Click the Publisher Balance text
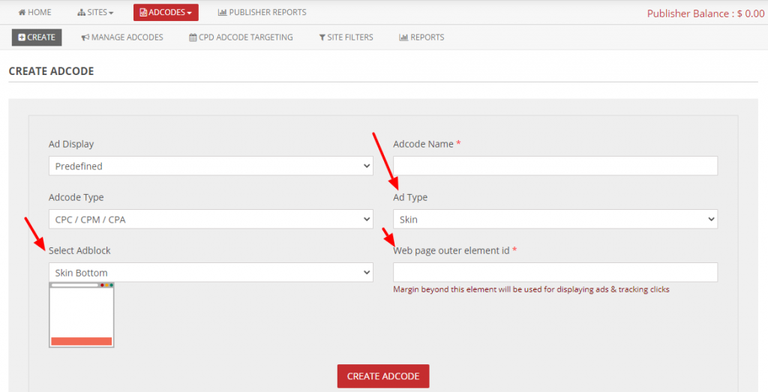This screenshot has height=392, width=768. pos(706,13)
